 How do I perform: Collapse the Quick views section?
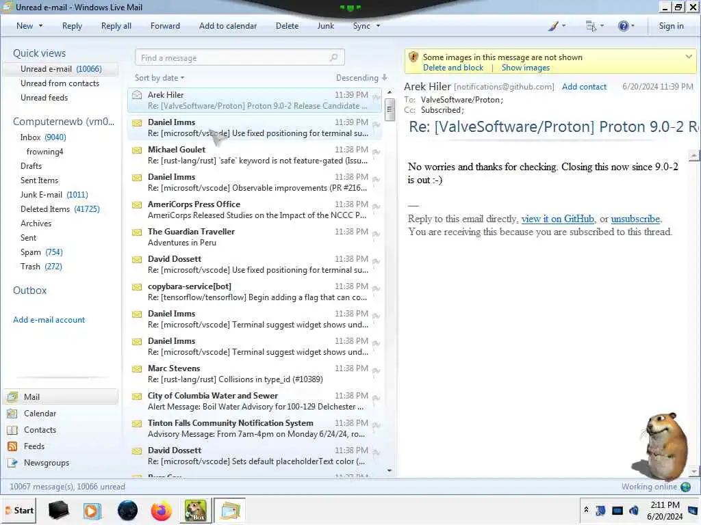point(39,53)
